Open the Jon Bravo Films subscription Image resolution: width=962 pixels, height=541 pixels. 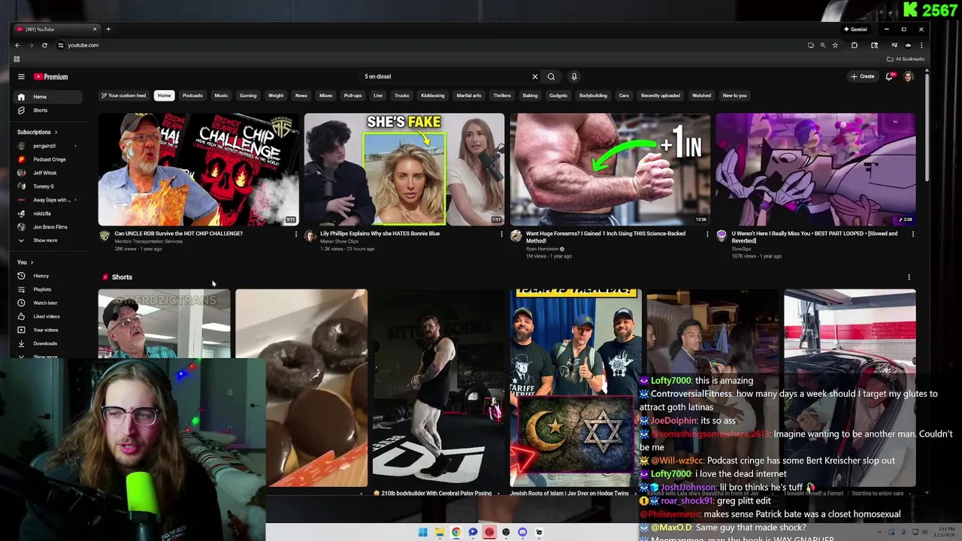tap(48, 227)
